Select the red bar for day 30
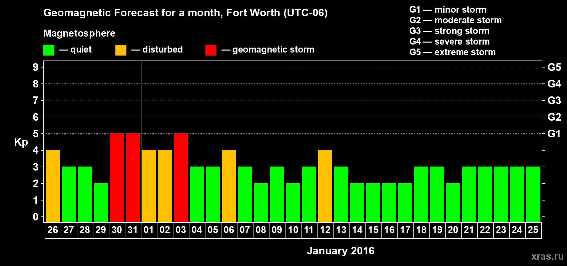Image resolution: width=567 pixels, height=266 pixels. tap(117, 178)
